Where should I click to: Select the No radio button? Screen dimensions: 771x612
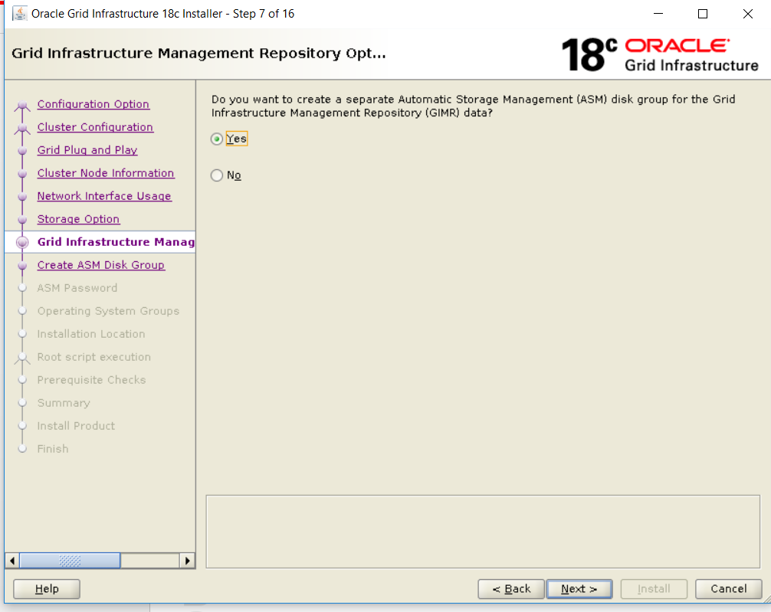217,175
